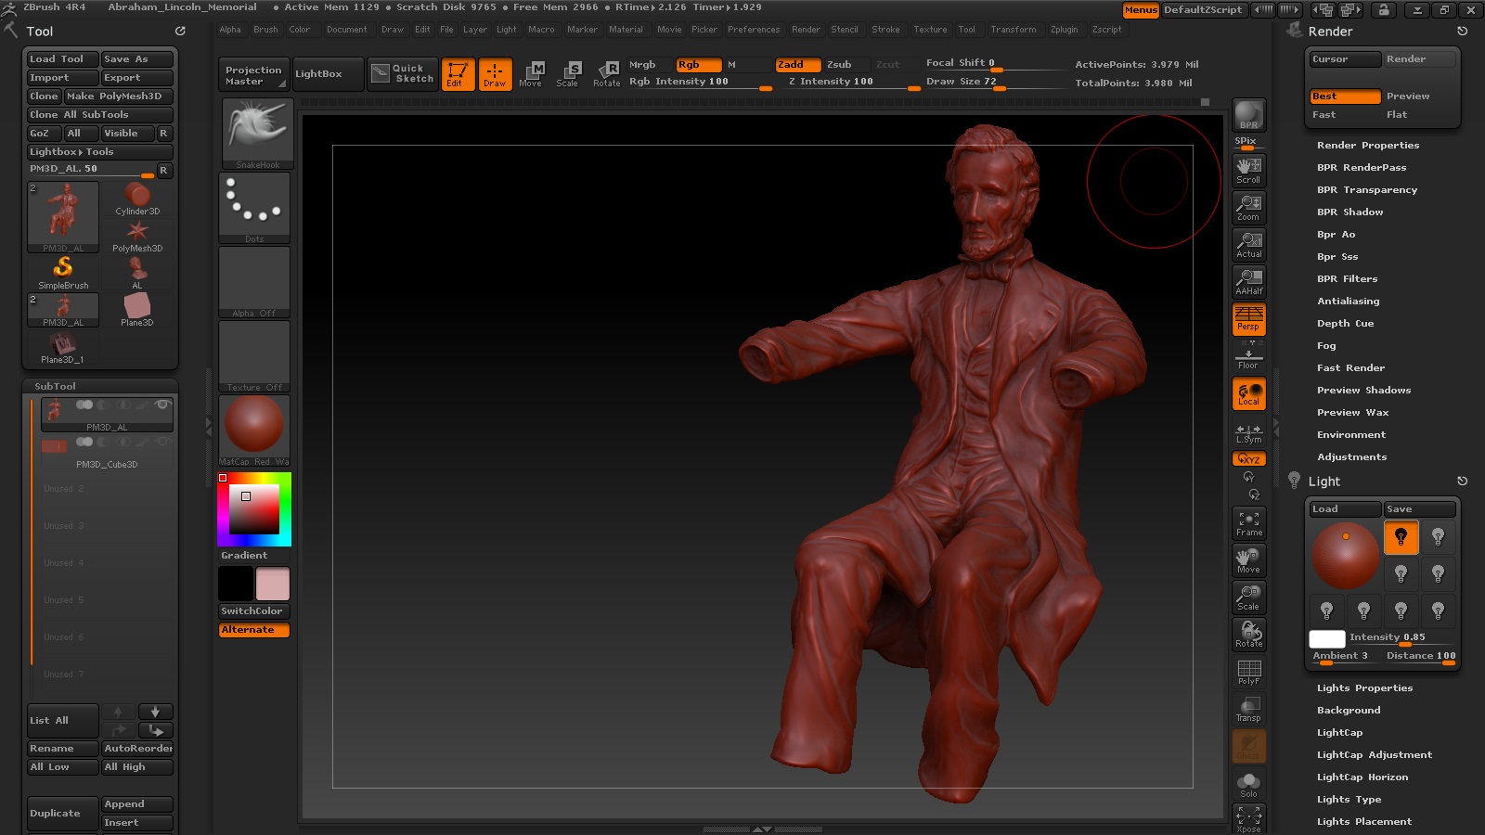
Task: Expand BPR RenderPass section
Action: click(x=1361, y=168)
